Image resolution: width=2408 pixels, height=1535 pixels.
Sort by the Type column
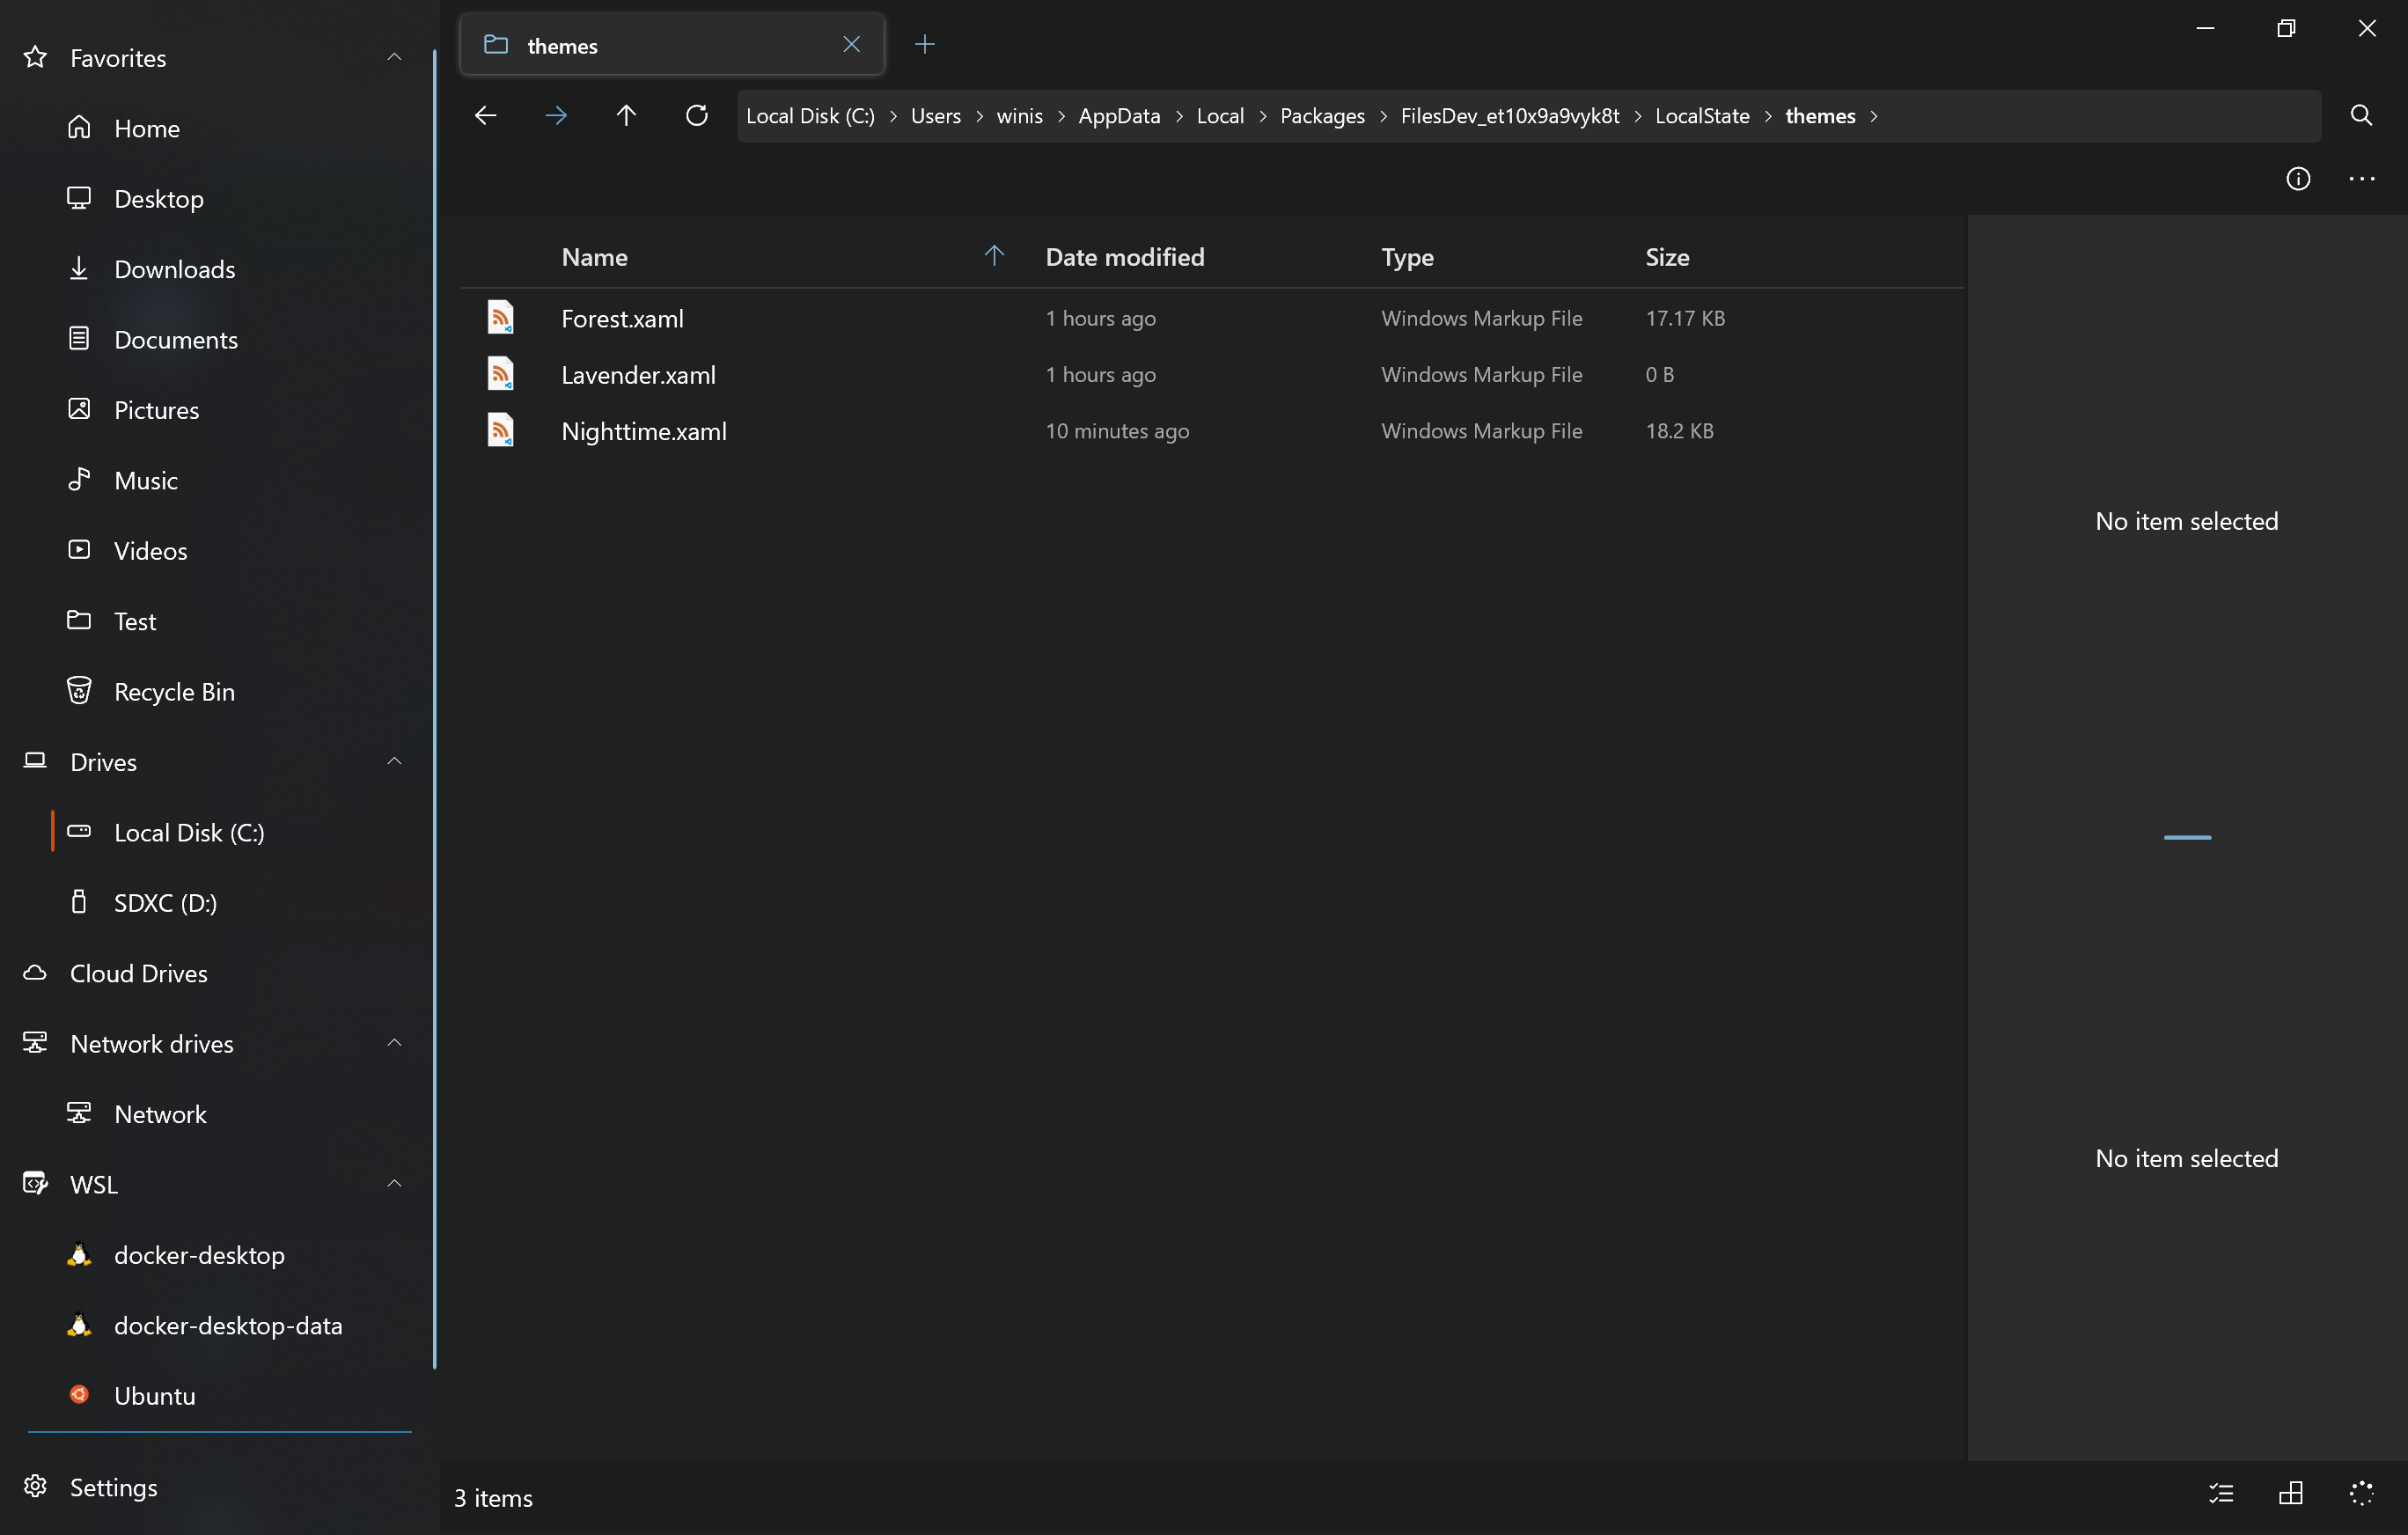[x=1407, y=257]
